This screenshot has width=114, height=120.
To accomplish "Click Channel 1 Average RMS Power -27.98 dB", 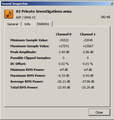I will pos(88,81).
